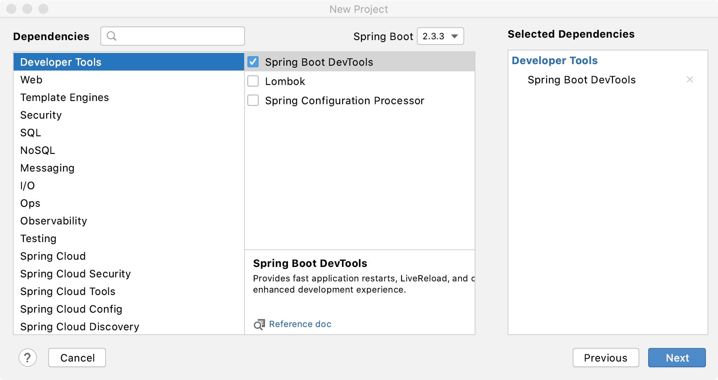Open the Spring Cloud Discovery category
This screenshot has width=718, height=380.
80,327
